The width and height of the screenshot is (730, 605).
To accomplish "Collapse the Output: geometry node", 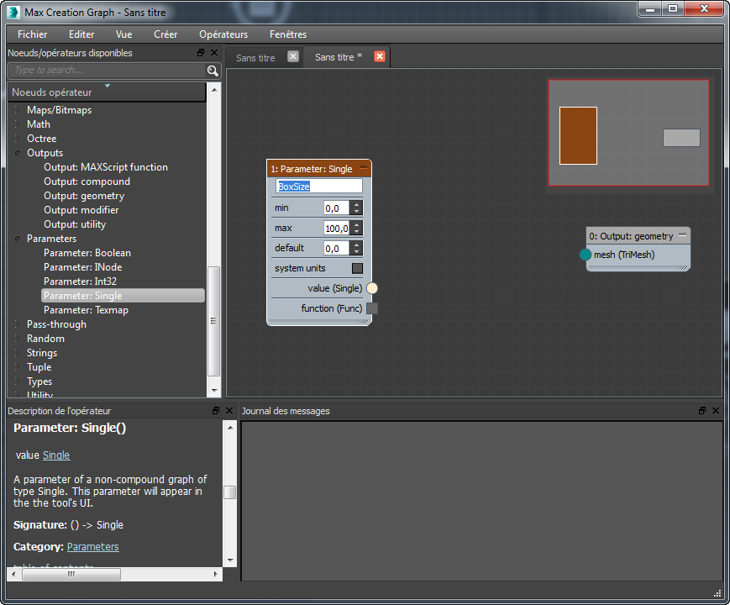I will [x=682, y=235].
